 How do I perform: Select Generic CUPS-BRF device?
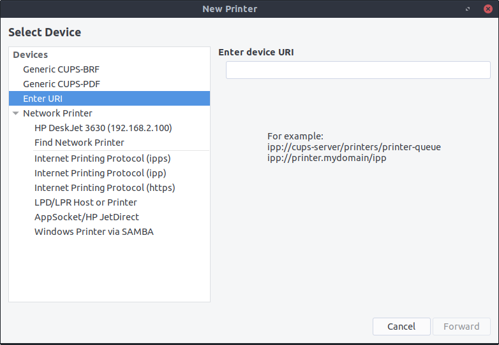point(61,69)
